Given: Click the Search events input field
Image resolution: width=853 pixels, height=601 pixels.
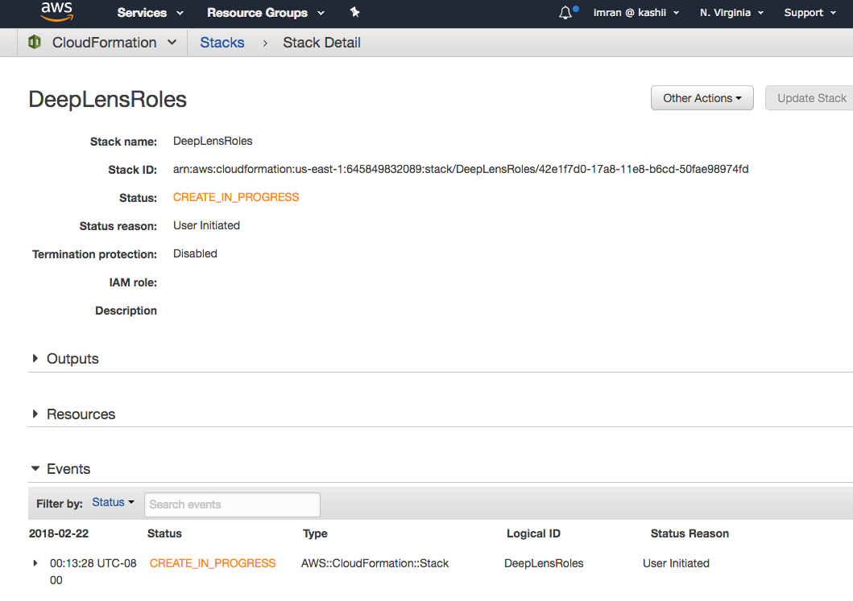Looking at the screenshot, I should 232,504.
